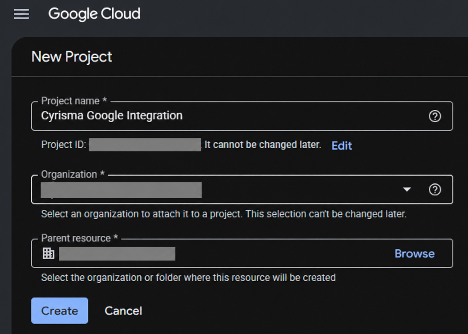
Task: Click the Create button
Action: coord(60,311)
